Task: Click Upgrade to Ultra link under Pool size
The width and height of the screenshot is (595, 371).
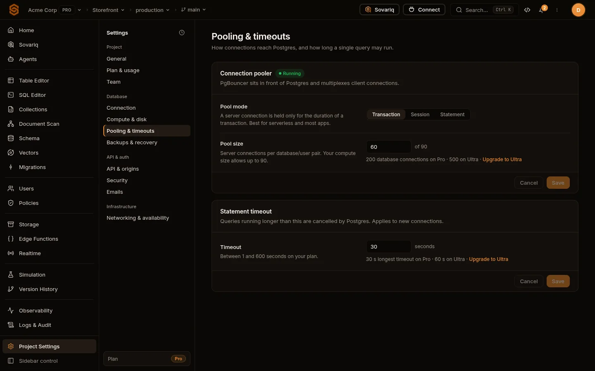Action: 502,160
